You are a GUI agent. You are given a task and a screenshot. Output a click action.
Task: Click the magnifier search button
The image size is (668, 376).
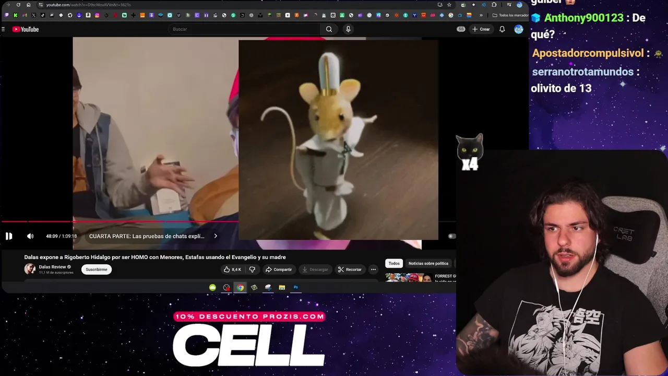click(x=329, y=29)
